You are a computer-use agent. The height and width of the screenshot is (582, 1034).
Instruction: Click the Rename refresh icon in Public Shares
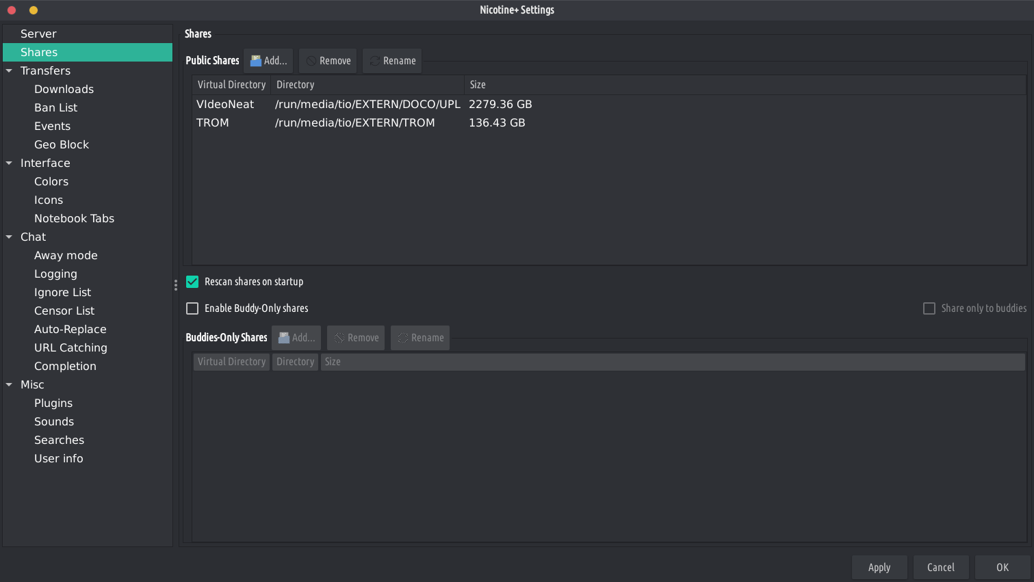click(x=375, y=61)
